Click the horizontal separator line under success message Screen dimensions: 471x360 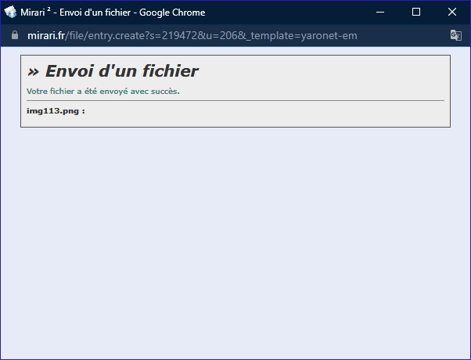click(x=235, y=100)
